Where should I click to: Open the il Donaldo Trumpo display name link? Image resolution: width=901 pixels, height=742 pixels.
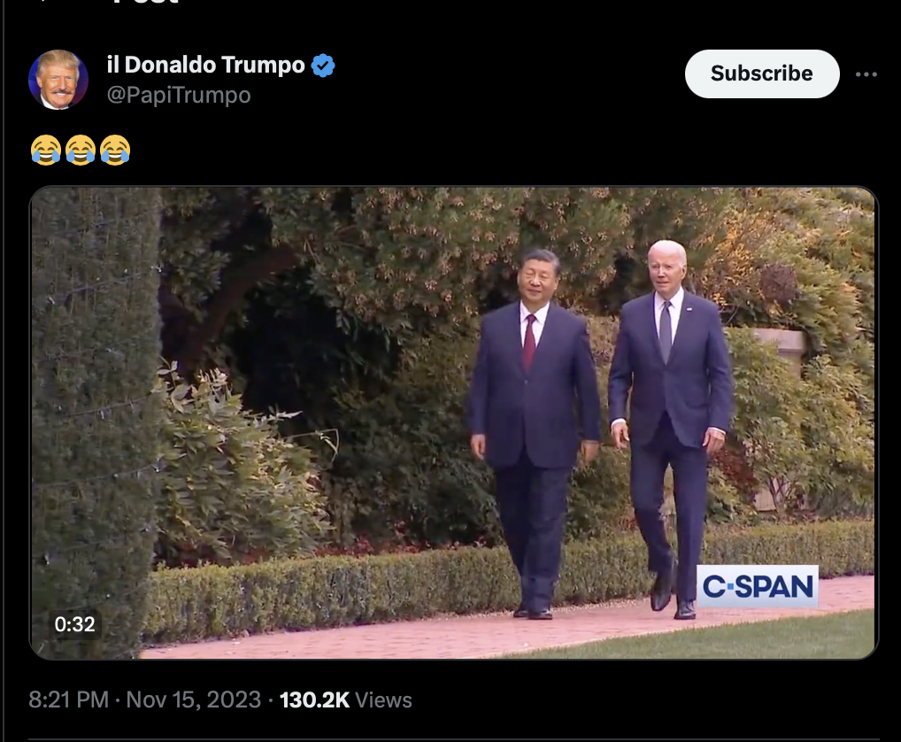[205, 65]
